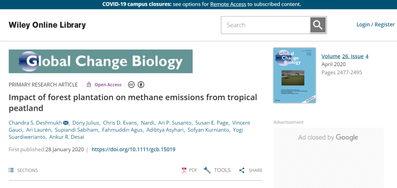This screenshot has height=188, width=397.
Task: Click the magnifying glass search button
Action: (318, 25)
